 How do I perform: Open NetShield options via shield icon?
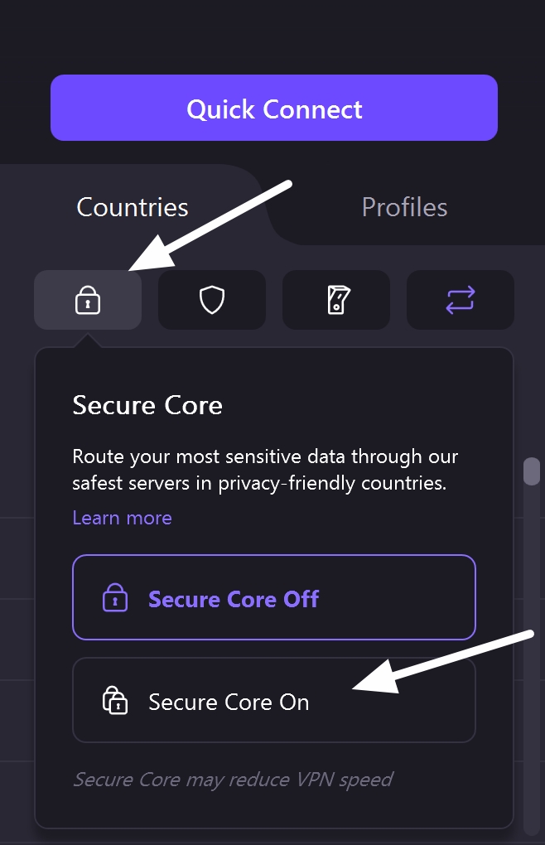[x=211, y=300]
